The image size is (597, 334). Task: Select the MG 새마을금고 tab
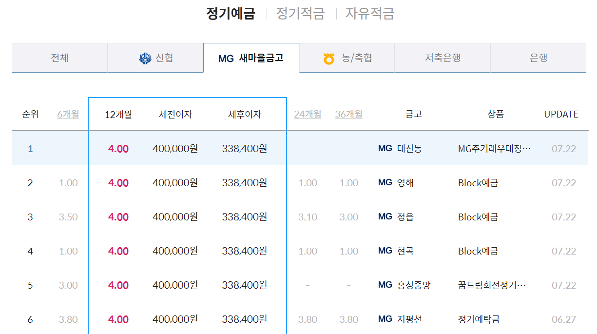(x=251, y=58)
